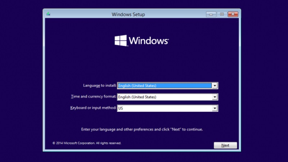
Task: Maximize the Windows Setup window
Action: coord(222,14)
